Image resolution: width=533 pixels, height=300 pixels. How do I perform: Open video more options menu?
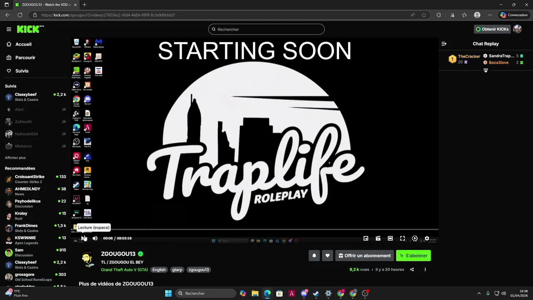tap(425, 270)
